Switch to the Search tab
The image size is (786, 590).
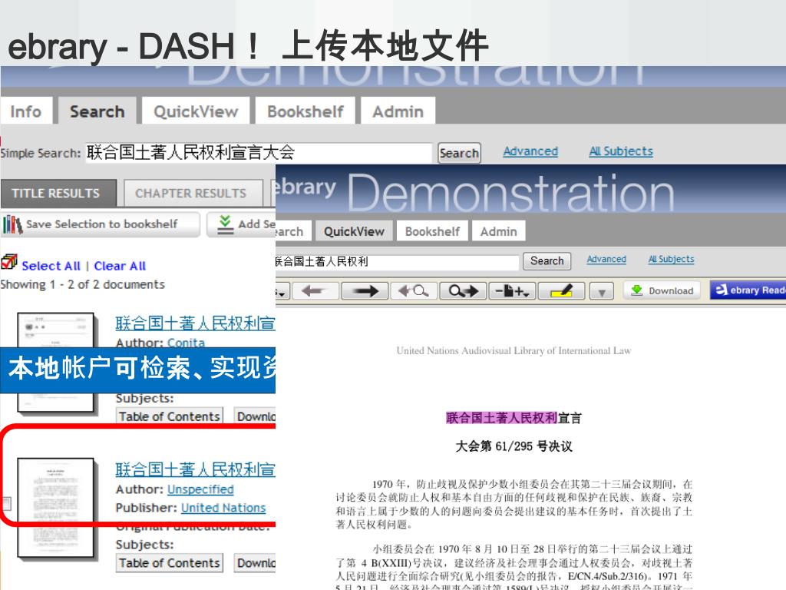(x=97, y=111)
